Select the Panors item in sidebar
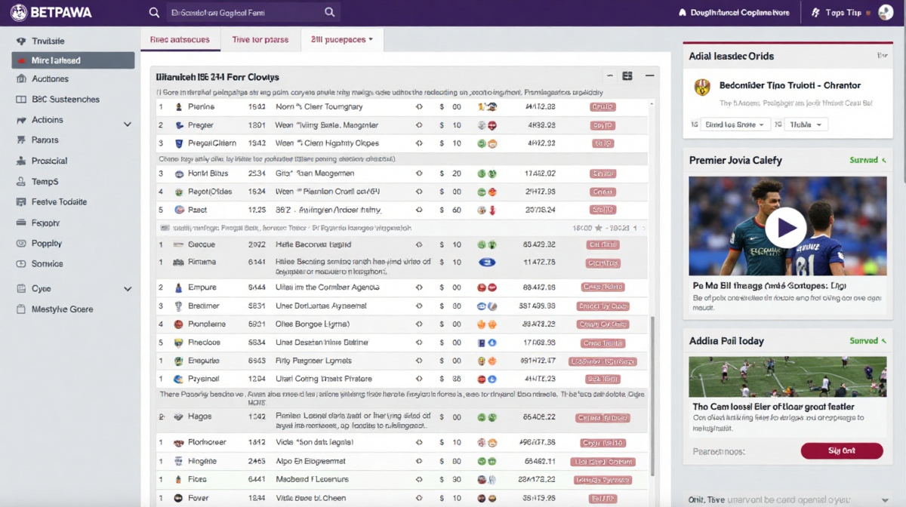 click(45, 140)
